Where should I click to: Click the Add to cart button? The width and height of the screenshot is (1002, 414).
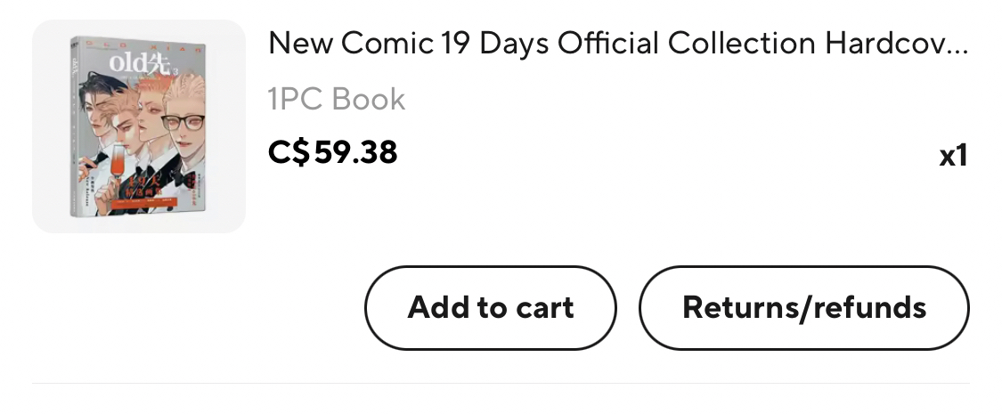[490, 308]
